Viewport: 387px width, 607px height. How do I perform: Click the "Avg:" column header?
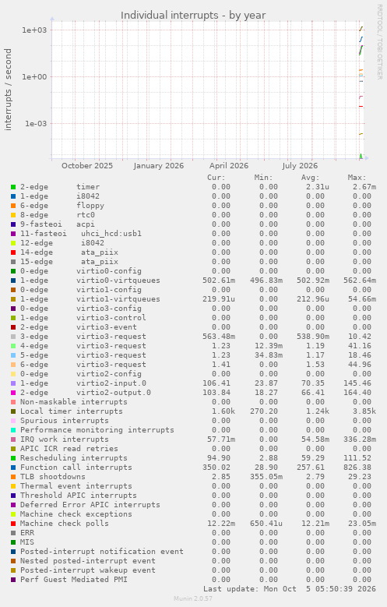[x=311, y=178]
